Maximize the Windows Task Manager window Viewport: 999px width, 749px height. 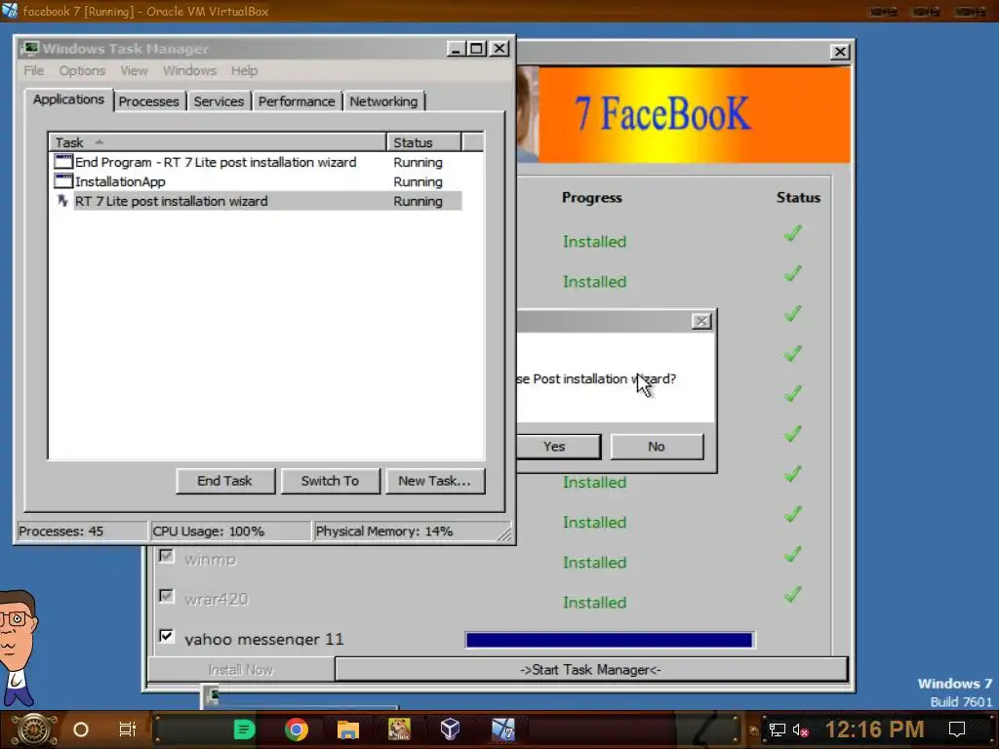point(476,49)
